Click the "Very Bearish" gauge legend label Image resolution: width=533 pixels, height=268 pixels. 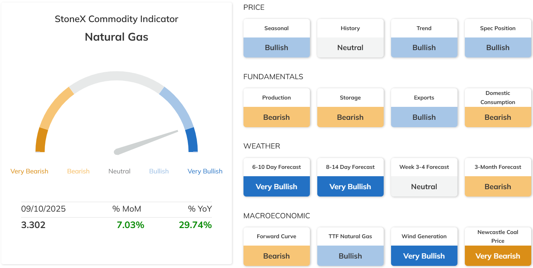point(30,171)
